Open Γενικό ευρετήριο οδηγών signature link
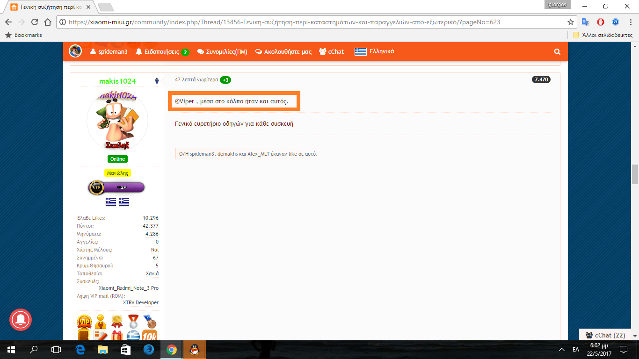The height and width of the screenshot is (359, 639). pyautogui.click(x=234, y=124)
